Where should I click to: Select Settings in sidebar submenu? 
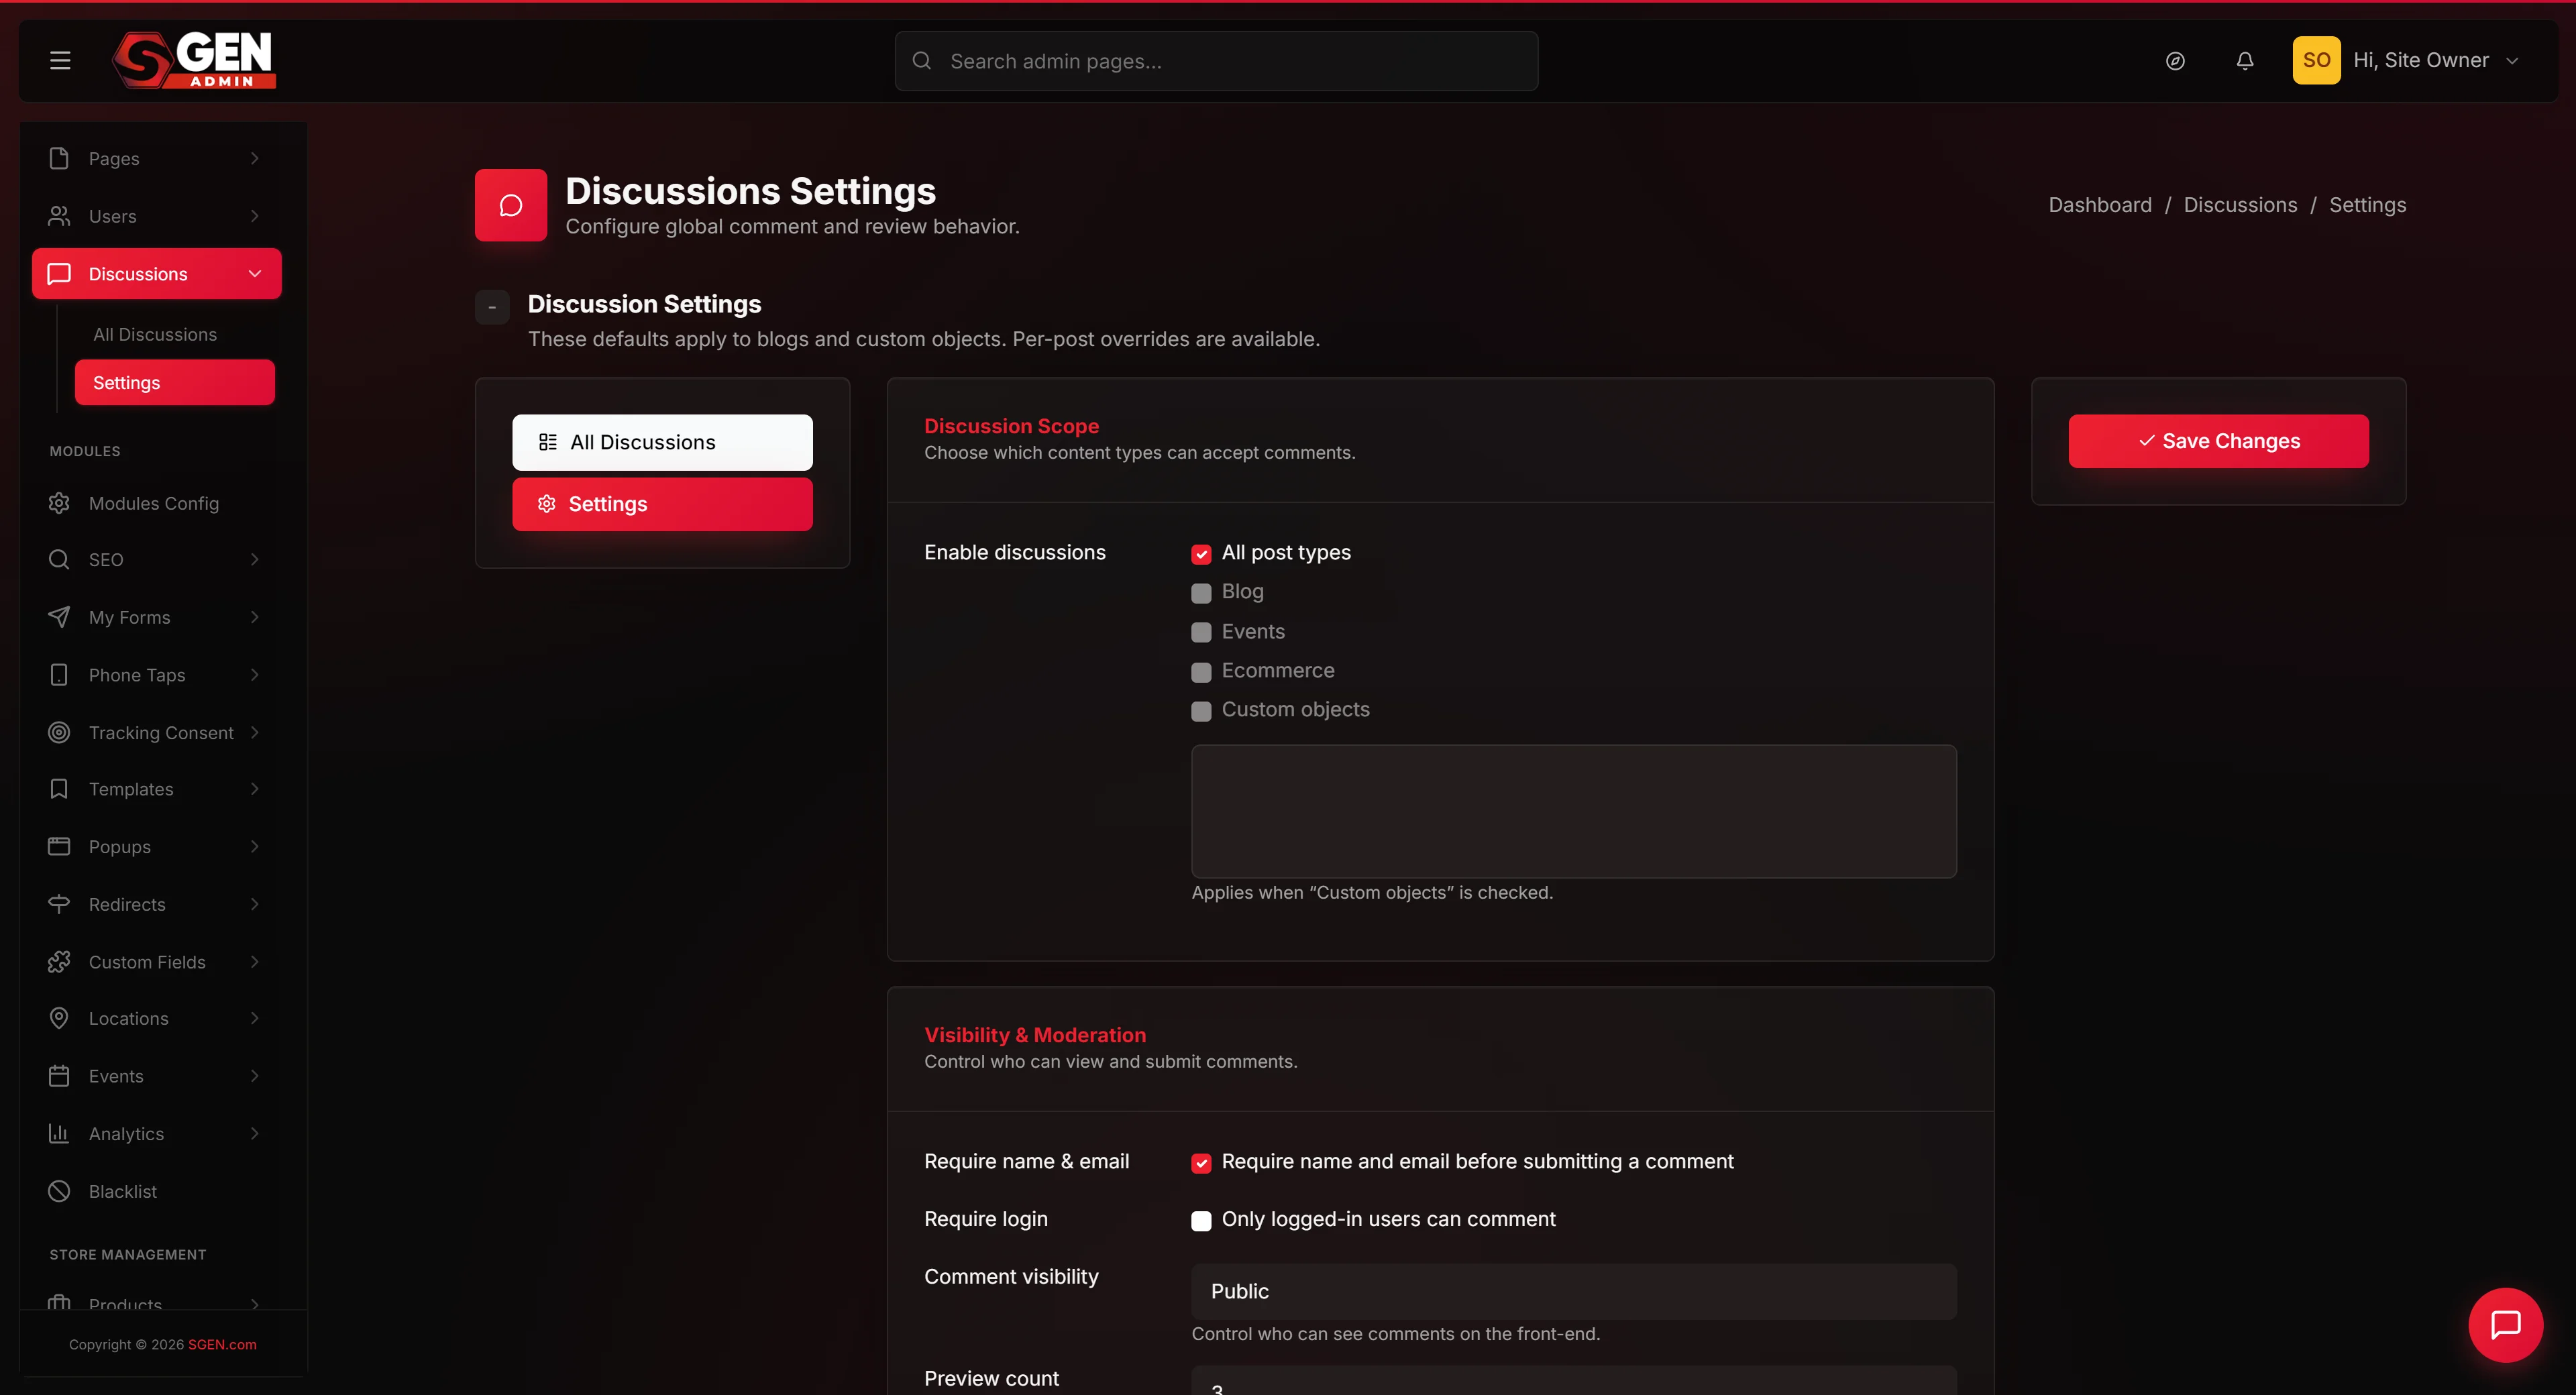pos(175,382)
